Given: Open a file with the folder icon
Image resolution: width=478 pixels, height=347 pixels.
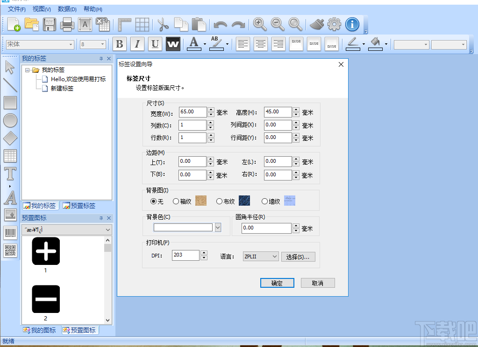Looking at the screenshot, I should (32, 24).
